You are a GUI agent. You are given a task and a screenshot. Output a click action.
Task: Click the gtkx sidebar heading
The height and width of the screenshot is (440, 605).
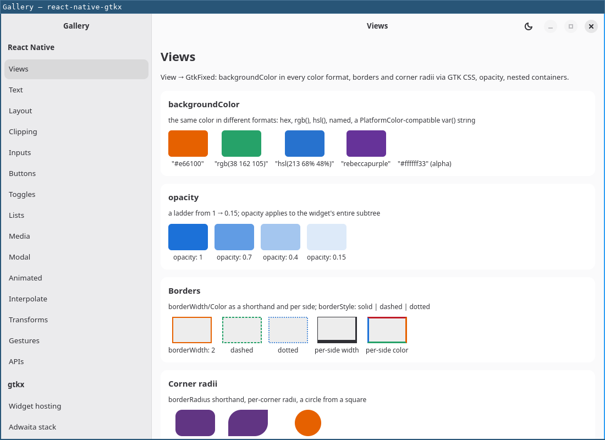click(16, 384)
